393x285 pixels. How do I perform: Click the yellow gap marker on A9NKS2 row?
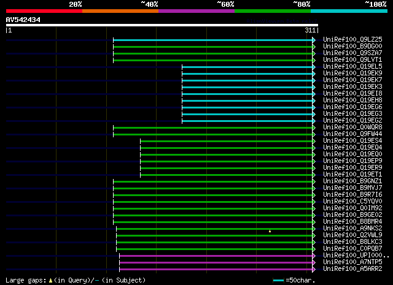(270, 231)
